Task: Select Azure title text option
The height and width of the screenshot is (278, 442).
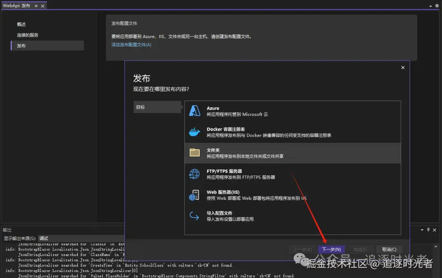Action: [213, 108]
